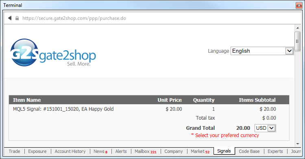Expand the USD currency dropdown
The height and width of the screenshot is (159, 305).
point(265,128)
